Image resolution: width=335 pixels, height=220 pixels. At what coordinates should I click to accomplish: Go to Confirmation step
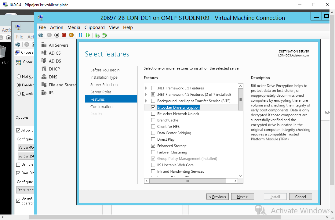pos(101,106)
